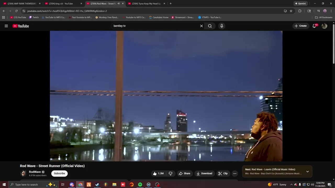Image resolution: width=335 pixels, height=188 pixels.
Task: Show hidden system tray icons
Action: 291,185
